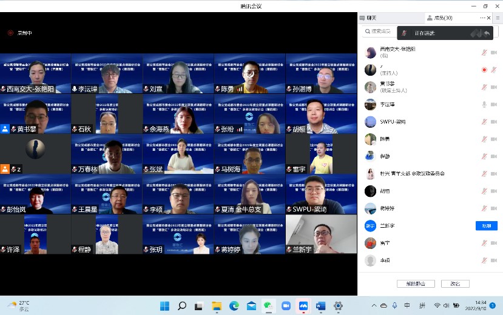The height and width of the screenshot is (315, 503).
Task: Launch Word from the taskbar
Action: [320, 305]
